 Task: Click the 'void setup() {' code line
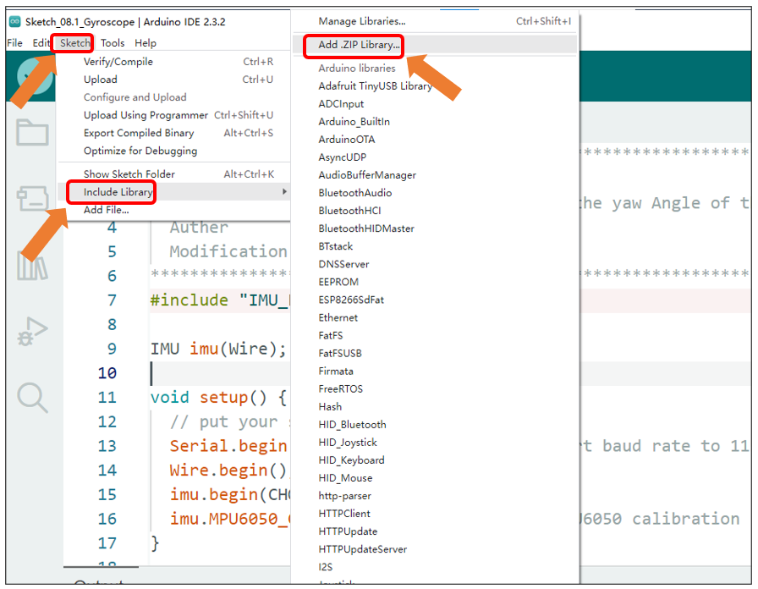(218, 398)
